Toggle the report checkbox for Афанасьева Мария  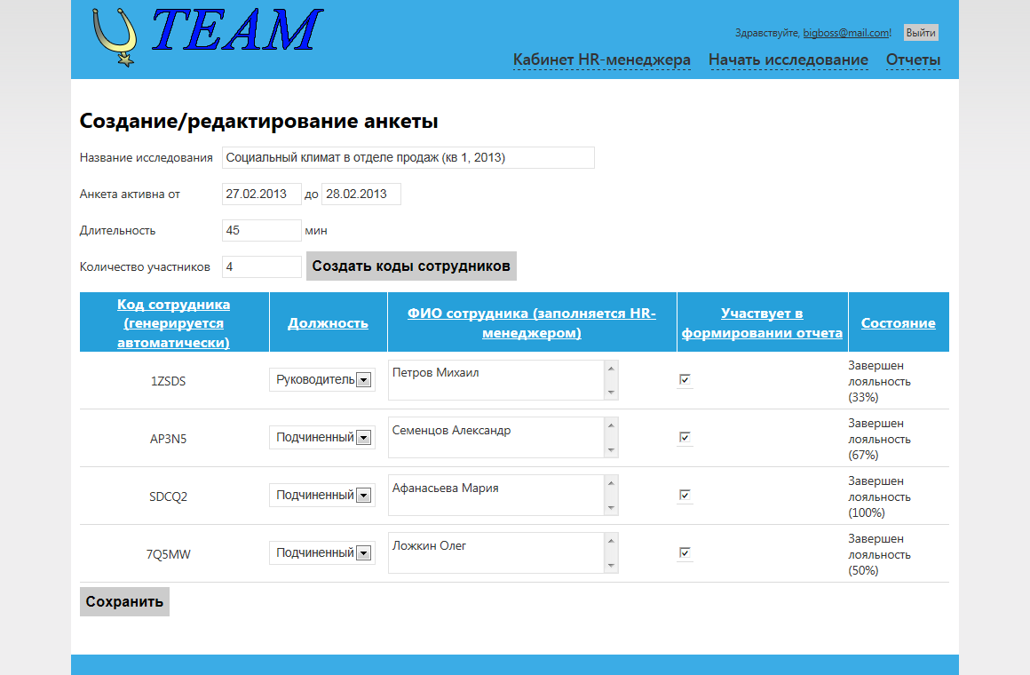[685, 495]
